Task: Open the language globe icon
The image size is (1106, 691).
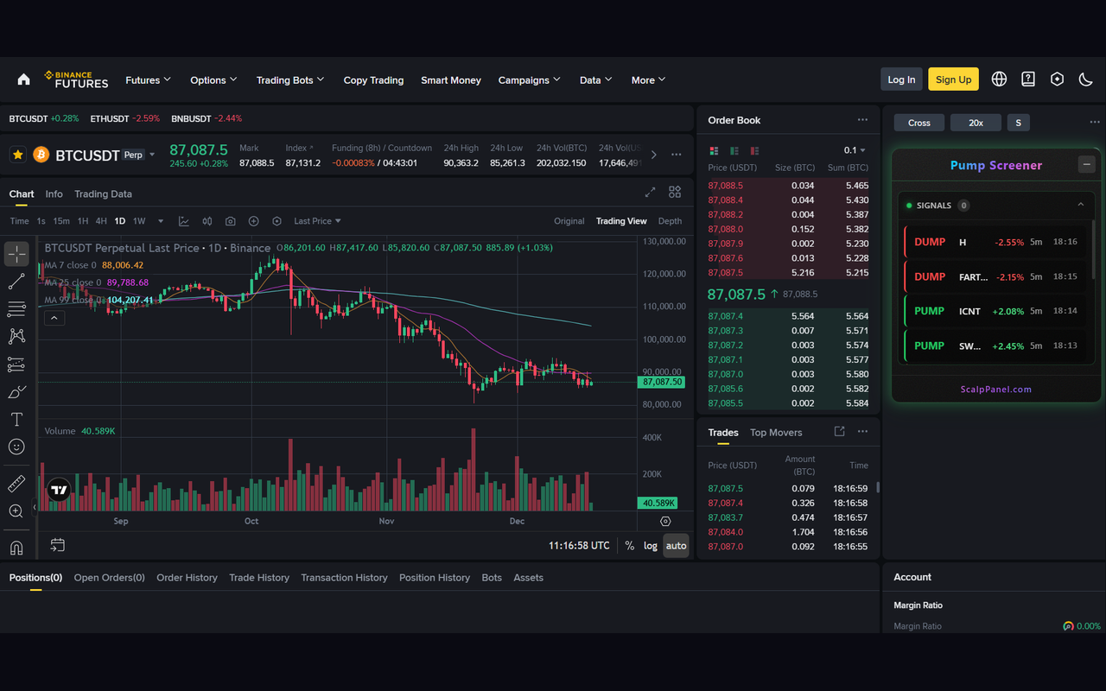Action: [999, 79]
